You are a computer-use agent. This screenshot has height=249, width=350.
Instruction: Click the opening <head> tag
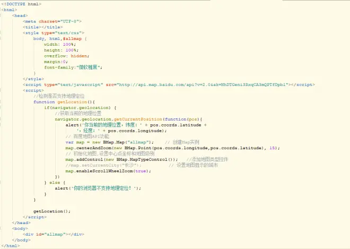click(20, 15)
